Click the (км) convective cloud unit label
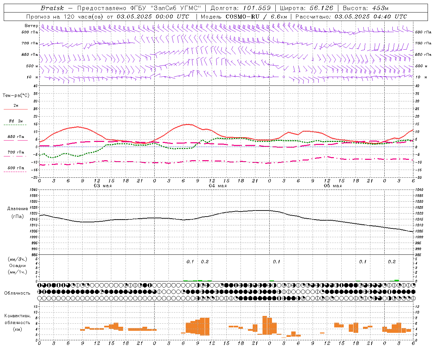The image size is (433, 346). tap(18, 329)
